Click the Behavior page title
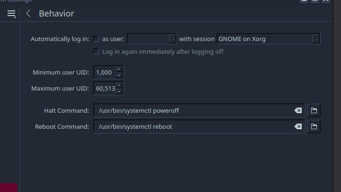341x192 pixels. tap(57, 14)
